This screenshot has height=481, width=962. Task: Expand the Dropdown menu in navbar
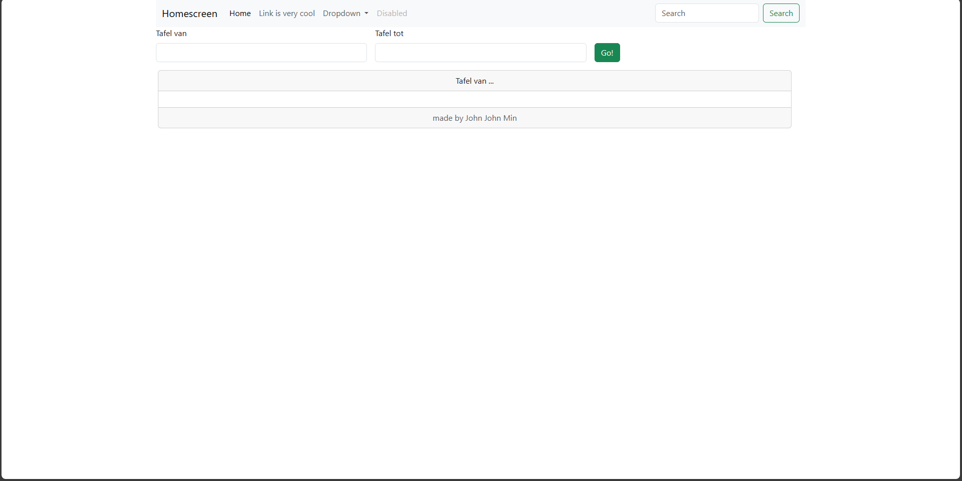(345, 14)
